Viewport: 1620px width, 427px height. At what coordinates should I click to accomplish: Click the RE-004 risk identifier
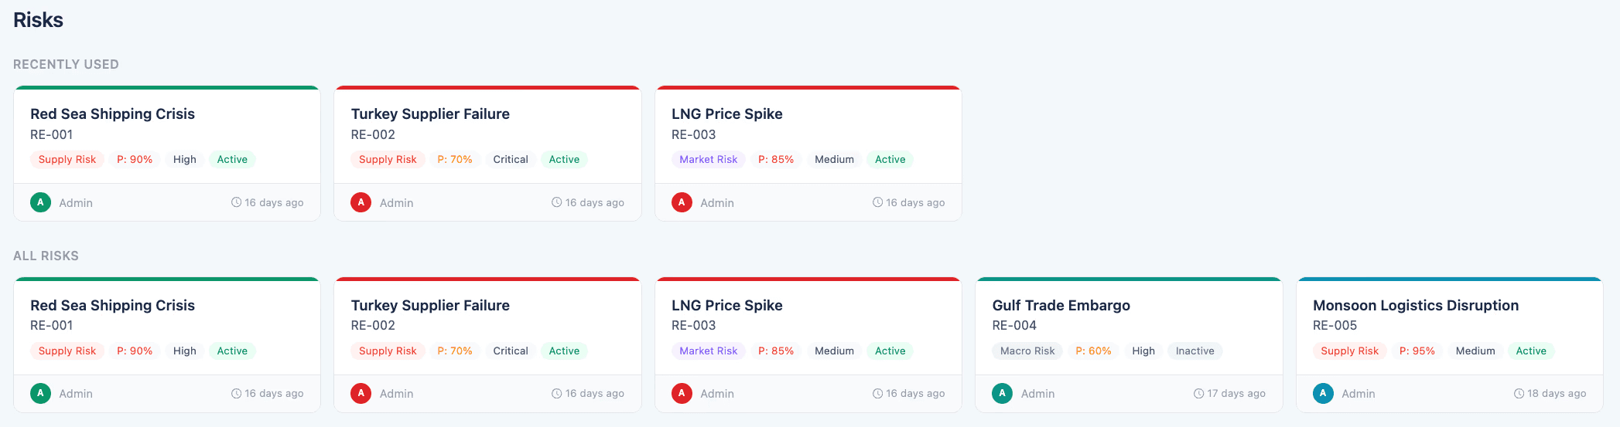tap(1014, 326)
